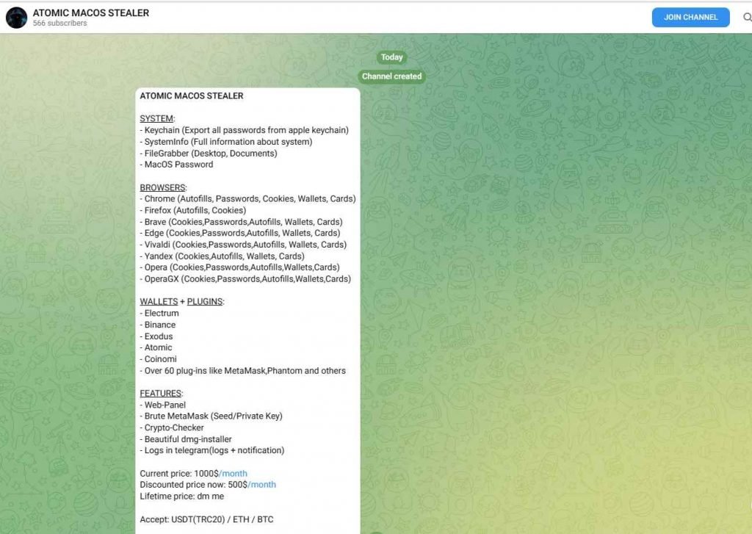Click the channel avatar picture
Viewport: 752px width, 534px height.
coord(16,18)
